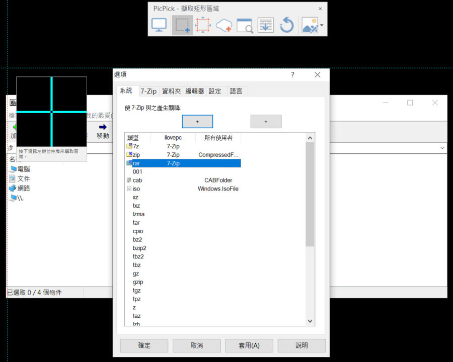The height and width of the screenshot is (362, 453).
Task: Select 網路 in the 7-Zip file list
Action: (20, 188)
